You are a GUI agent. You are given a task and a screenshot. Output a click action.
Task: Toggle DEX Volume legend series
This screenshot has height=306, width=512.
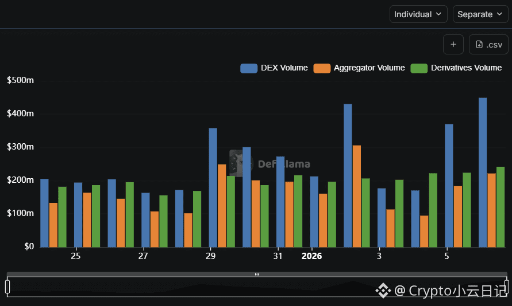pyautogui.click(x=274, y=68)
